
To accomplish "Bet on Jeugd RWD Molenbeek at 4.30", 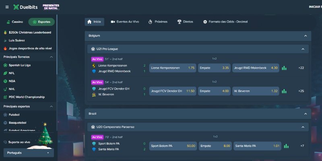I will pyautogui.click(x=256, y=68).
